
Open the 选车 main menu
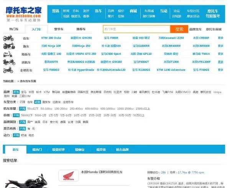98,11
